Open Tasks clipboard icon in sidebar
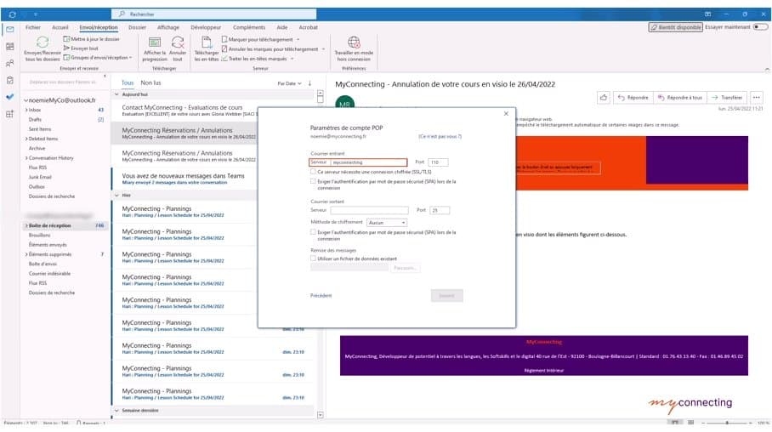Screen dimensions: 772x432 10,80
